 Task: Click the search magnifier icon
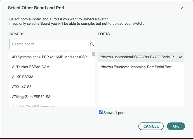click(x=92, y=44)
